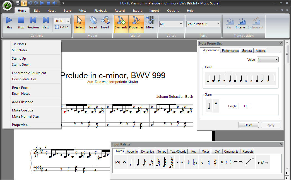Open Key transposition

pyautogui.click(x=229, y=23)
